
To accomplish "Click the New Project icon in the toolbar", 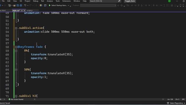I will 10,6.
